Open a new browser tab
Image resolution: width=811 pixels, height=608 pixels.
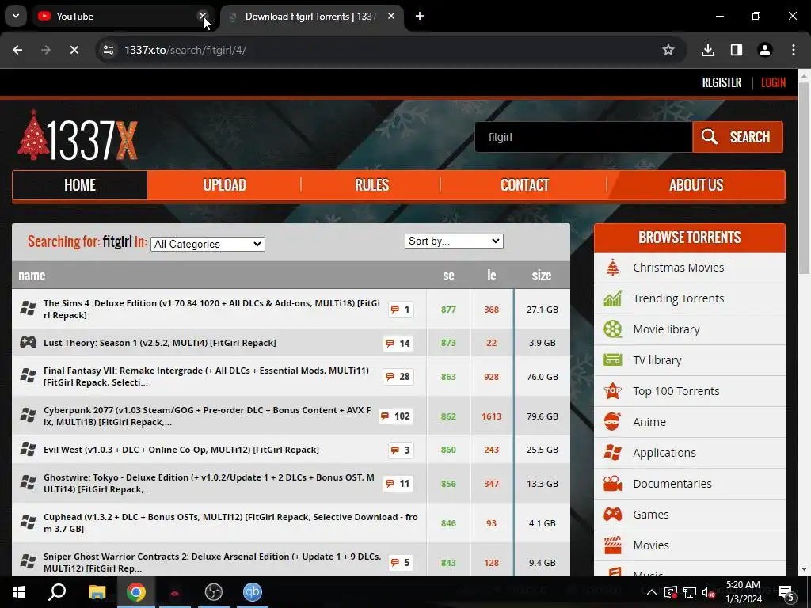coord(420,17)
